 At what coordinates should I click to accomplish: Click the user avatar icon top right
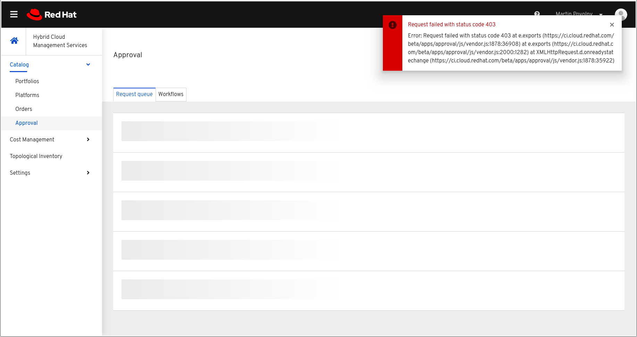621,14
